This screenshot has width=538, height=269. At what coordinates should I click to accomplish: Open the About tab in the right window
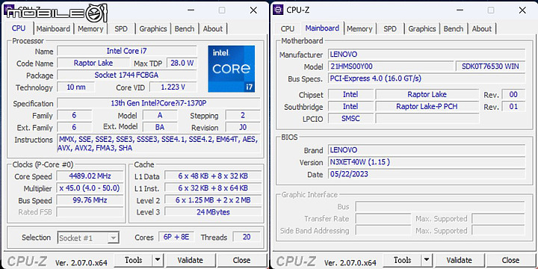(482, 29)
